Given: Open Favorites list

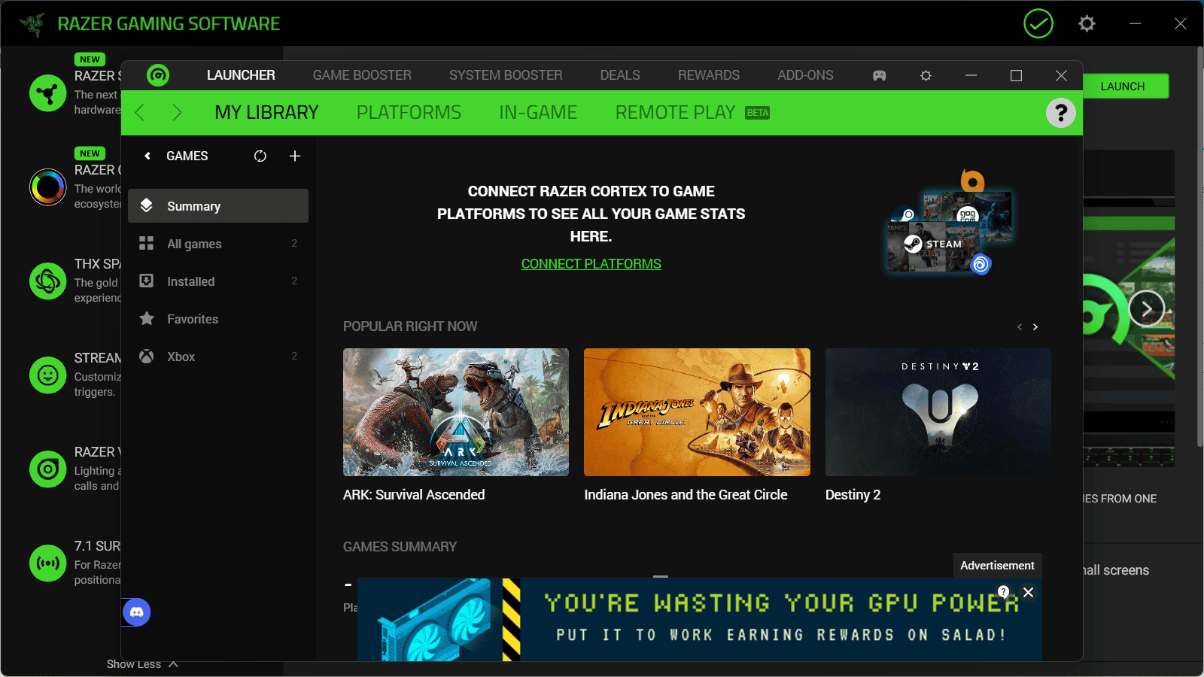Looking at the screenshot, I should pos(218,319).
